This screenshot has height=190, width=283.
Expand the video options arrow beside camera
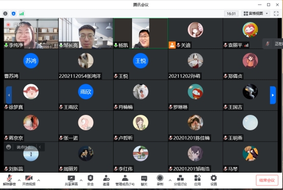[38, 180]
